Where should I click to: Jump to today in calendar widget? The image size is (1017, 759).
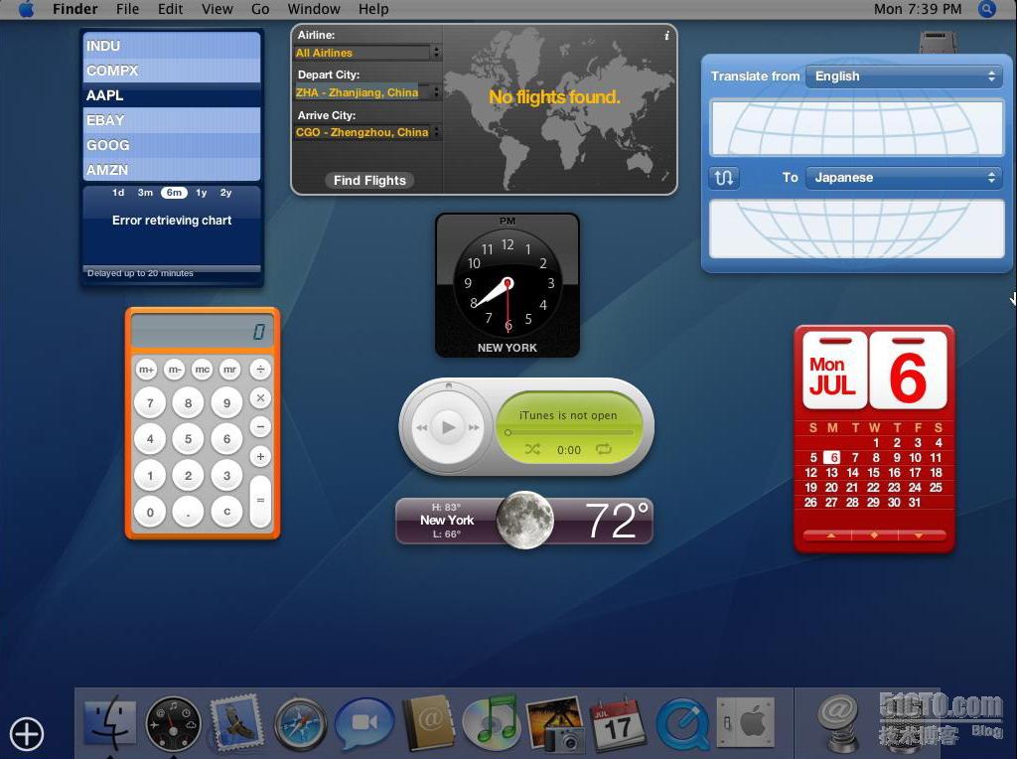pyautogui.click(x=874, y=535)
